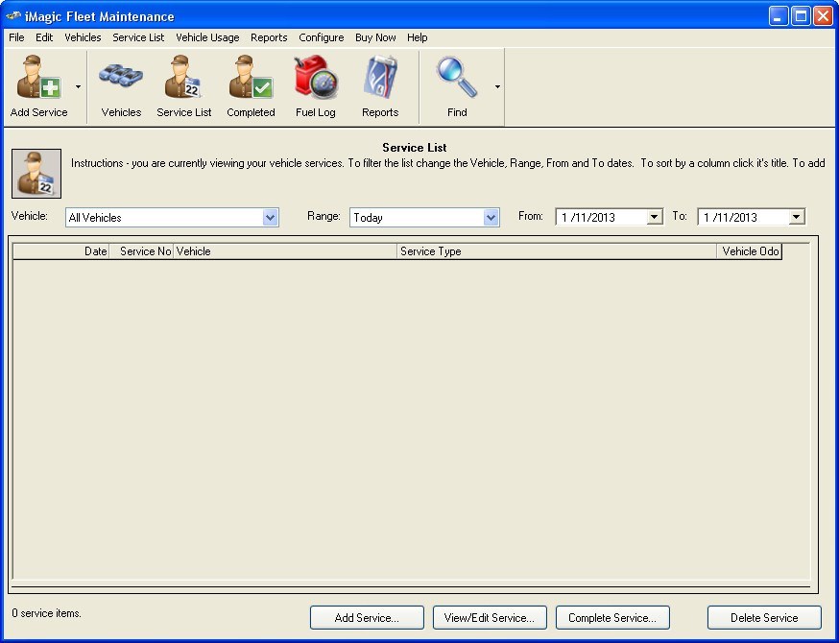Sort by the Service No column header

(141, 251)
